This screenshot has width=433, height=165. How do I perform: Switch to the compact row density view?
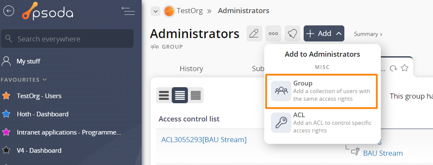[x=196, y=95]
